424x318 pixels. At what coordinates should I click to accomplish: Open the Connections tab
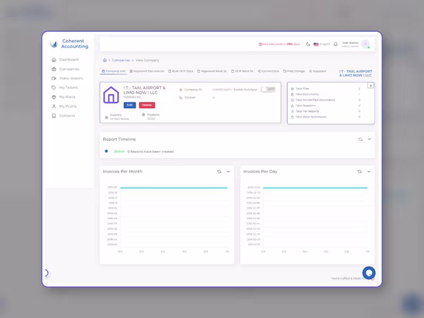click(x=268, y=70)
